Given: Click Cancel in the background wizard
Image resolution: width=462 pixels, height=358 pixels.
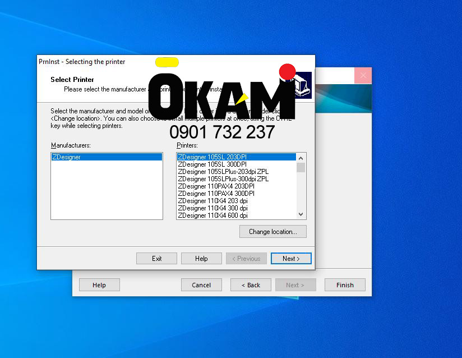Looking at the screenshot, I should (201, 285).
